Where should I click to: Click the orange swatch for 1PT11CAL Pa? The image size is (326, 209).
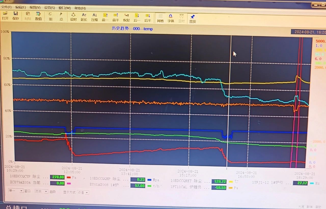[x=231, y=188]
